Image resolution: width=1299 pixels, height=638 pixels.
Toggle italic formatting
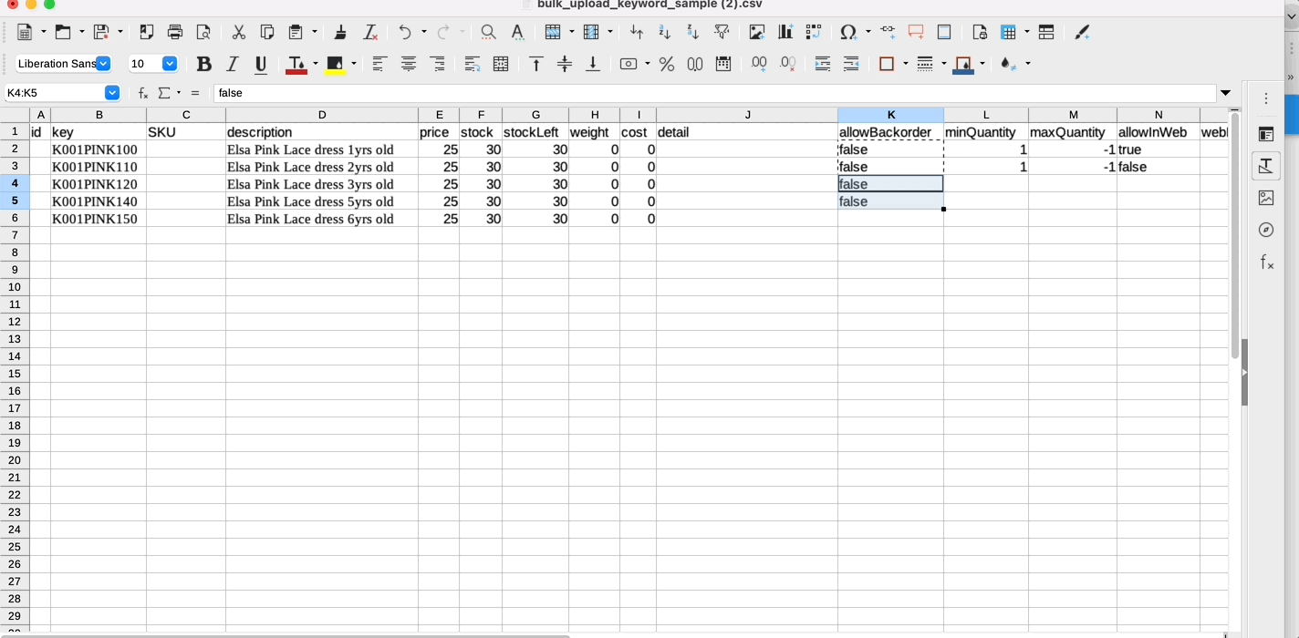click(230, 64)
